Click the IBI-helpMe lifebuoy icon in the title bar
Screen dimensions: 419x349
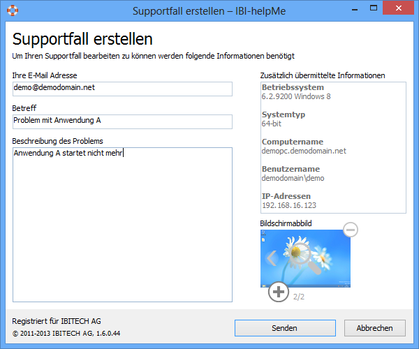(x=12, y=11)
